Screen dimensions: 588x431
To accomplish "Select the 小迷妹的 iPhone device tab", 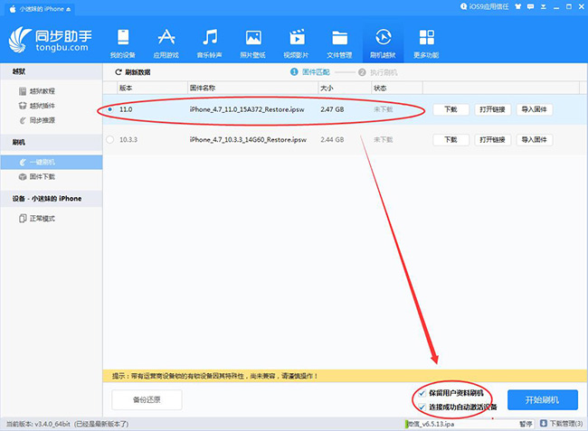I will [x=40, y=9].
